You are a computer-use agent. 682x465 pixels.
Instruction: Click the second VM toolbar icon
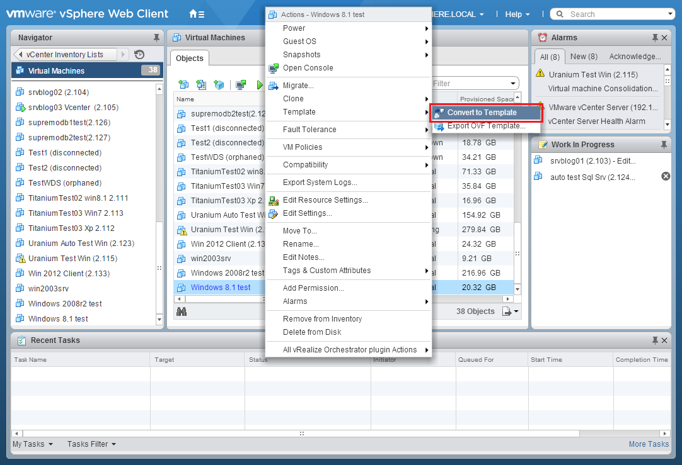(x=201, y=85)
